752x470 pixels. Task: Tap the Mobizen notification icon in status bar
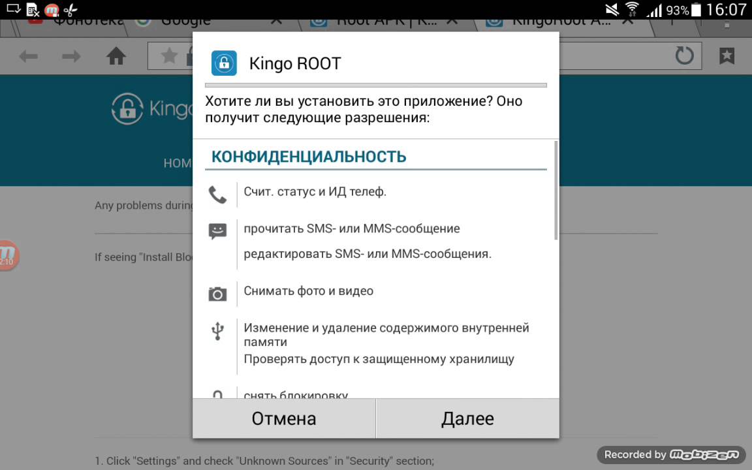[x=52, y=9]
